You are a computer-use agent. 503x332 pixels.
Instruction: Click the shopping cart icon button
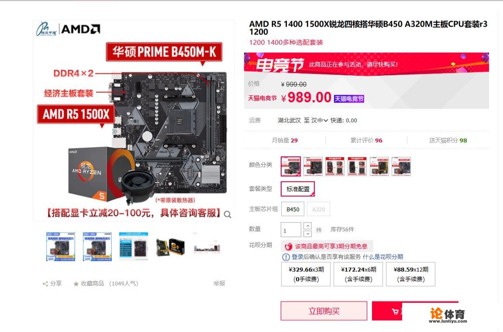(x=395, y=312)
